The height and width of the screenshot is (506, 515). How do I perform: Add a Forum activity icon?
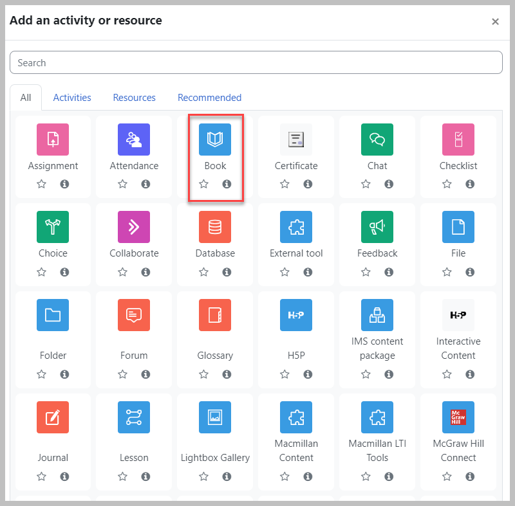pyautogui.click(x=134, y=315)
